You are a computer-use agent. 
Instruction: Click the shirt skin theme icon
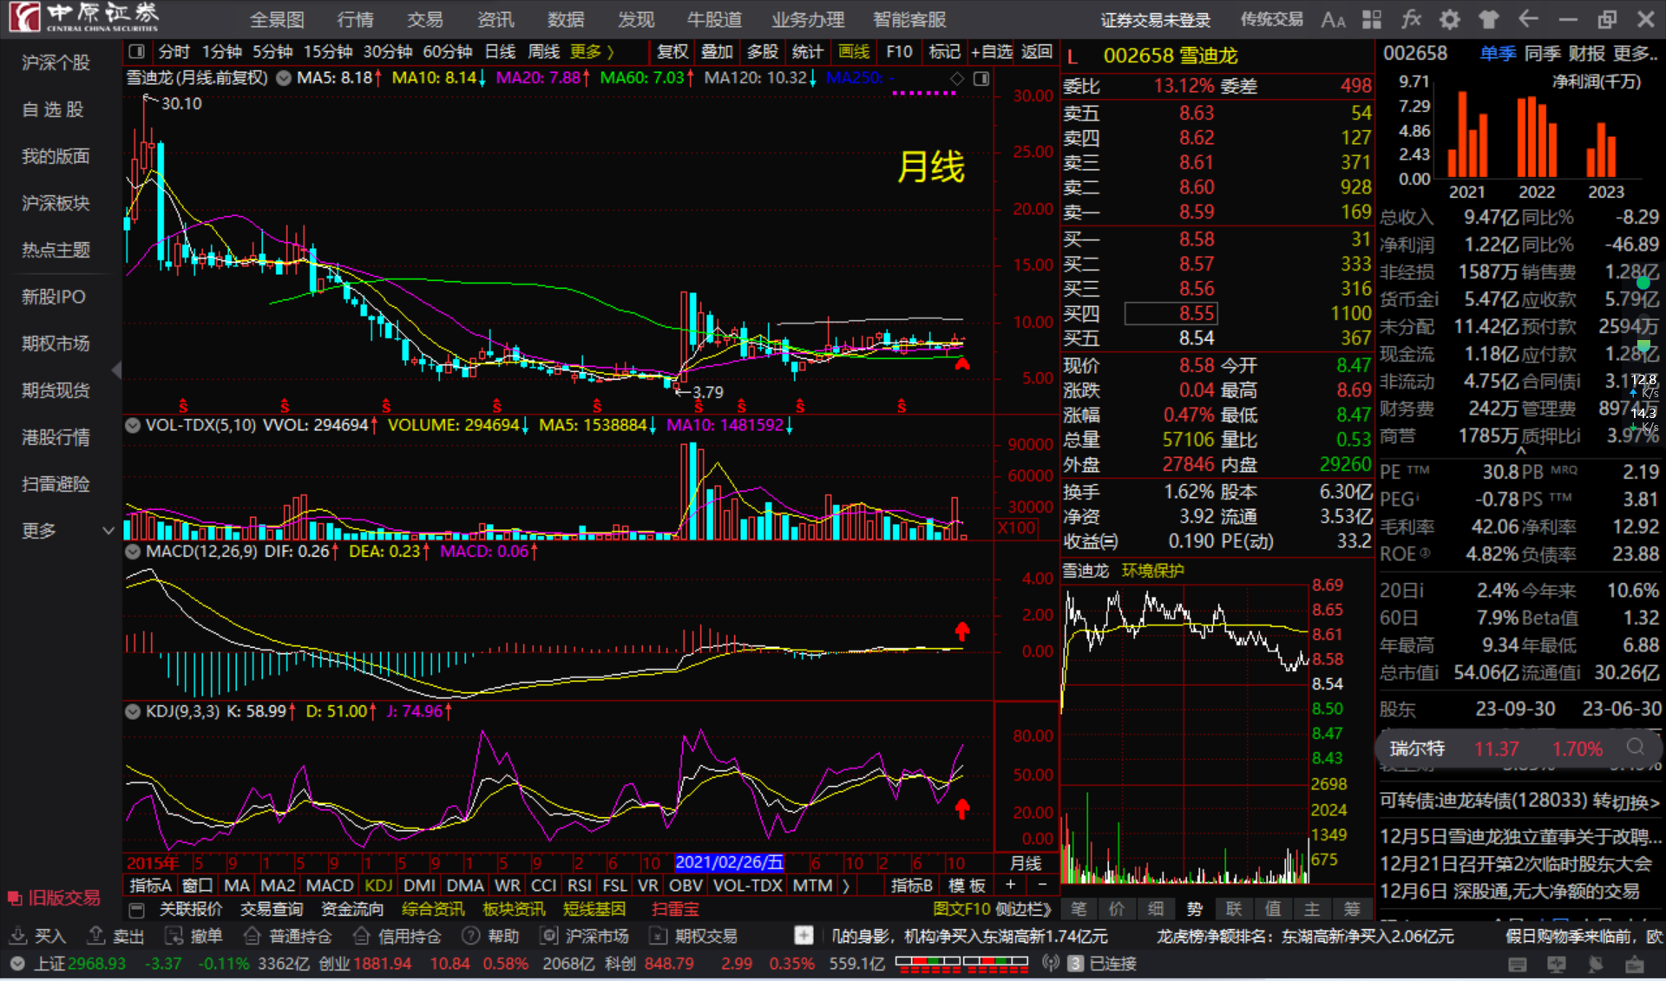[x=1489, y=19]
